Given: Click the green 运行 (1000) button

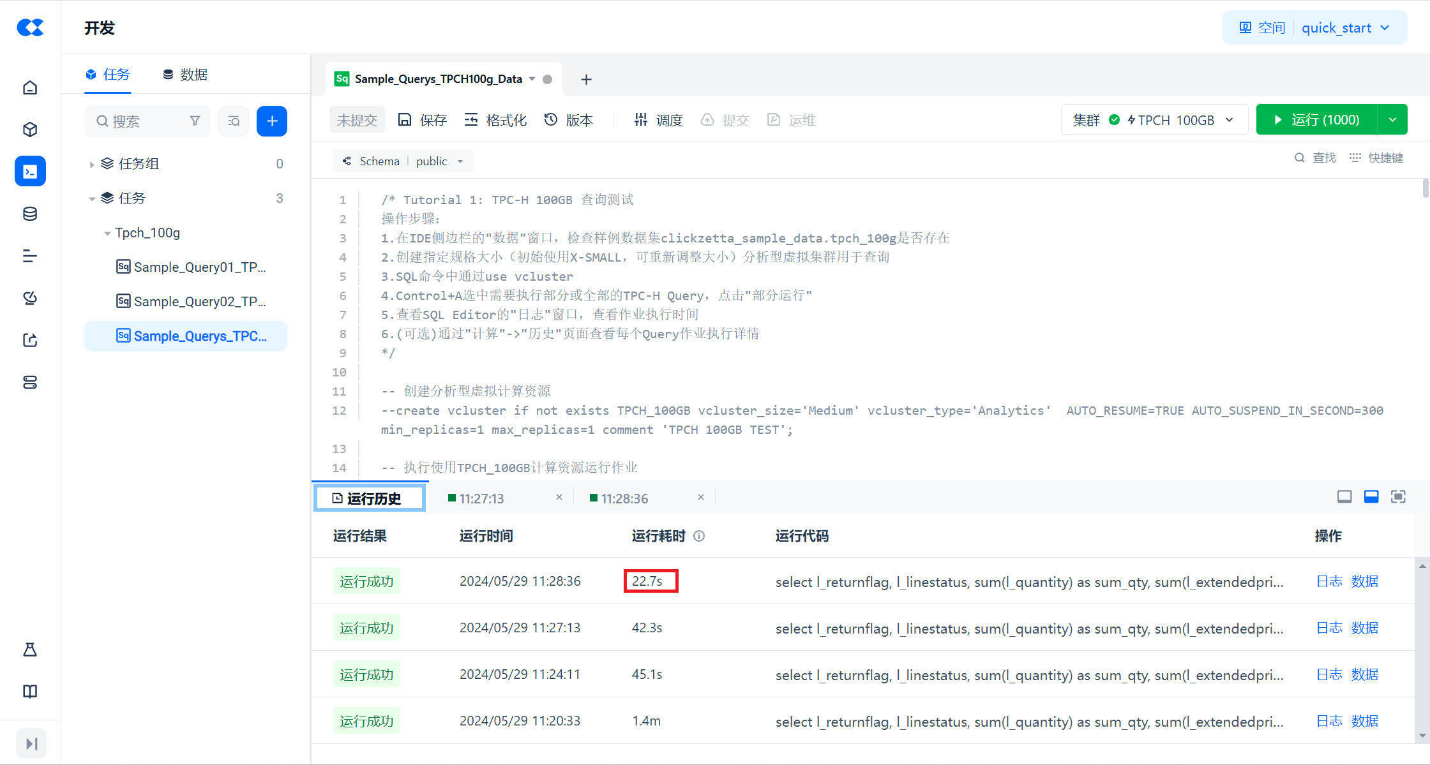Looking at the screenshot, I should 1316,120.
